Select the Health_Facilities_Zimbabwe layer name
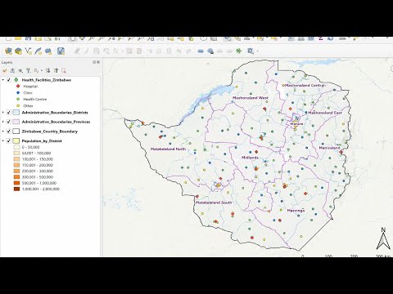Image resolution: width=393 pixels, height=294 pixels. pos(47,80)
